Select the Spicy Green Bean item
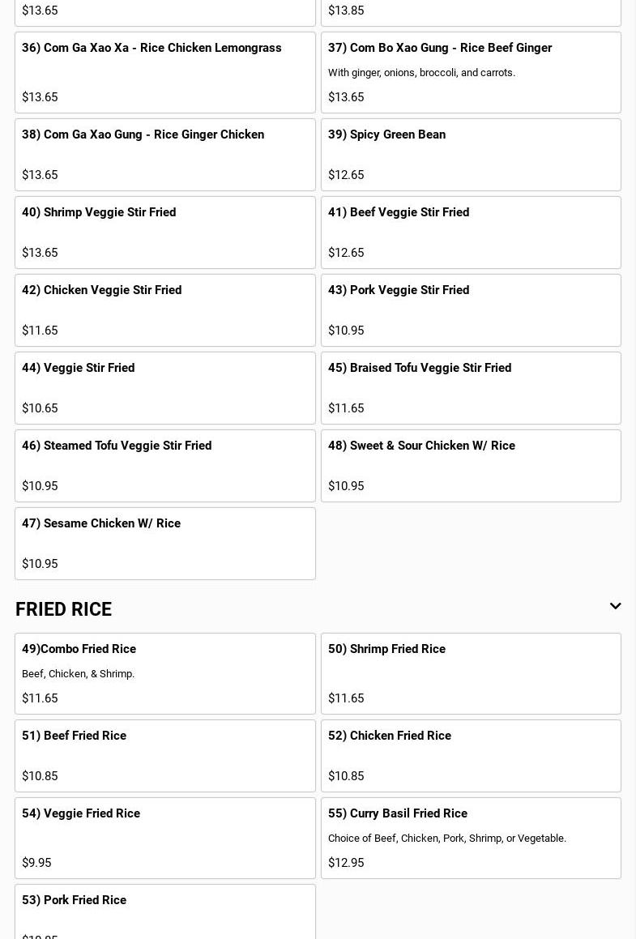The width and height of the screenshot is (636, 939). point(470,154)
